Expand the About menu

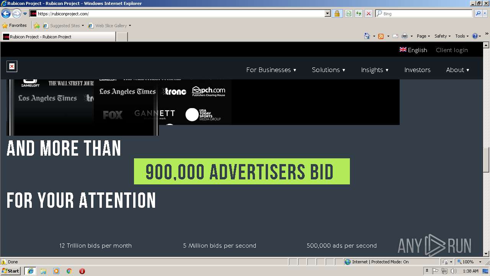[x=457, y=70]
